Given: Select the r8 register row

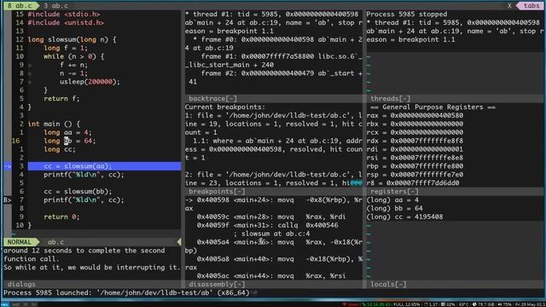Looking at the screenshot, I should click(413, 183).
